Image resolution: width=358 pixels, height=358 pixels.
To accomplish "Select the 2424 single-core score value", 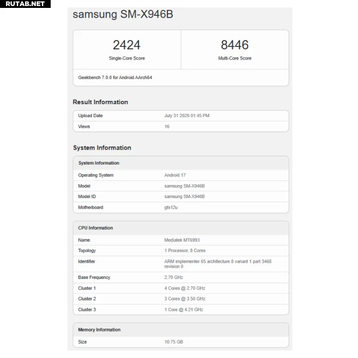I will click(x=127, y=45).
